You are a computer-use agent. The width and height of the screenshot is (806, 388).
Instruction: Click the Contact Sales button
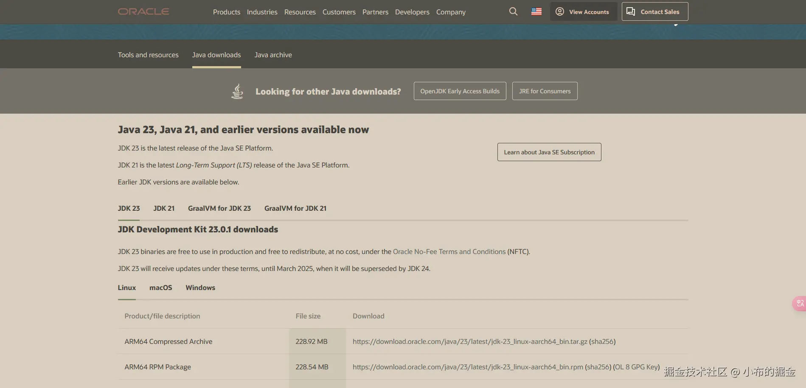pos(654,11)
